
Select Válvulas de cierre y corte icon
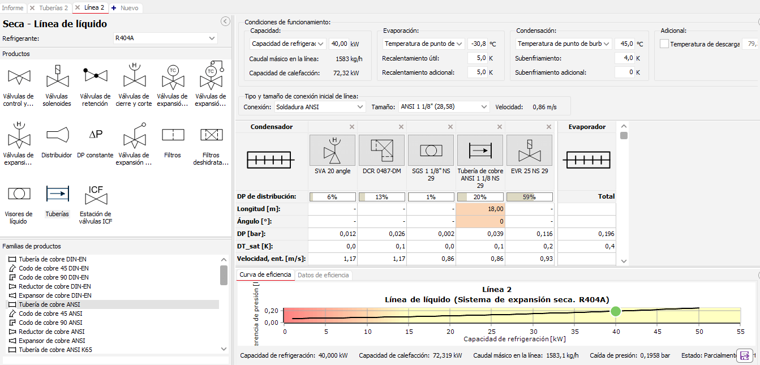pos(134,76)
